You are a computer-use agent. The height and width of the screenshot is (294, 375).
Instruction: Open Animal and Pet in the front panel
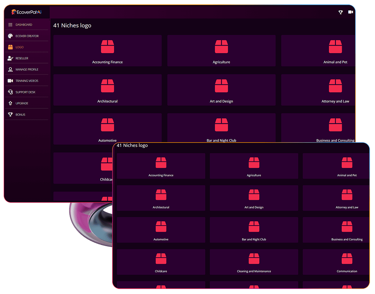[x=336, y=166]
